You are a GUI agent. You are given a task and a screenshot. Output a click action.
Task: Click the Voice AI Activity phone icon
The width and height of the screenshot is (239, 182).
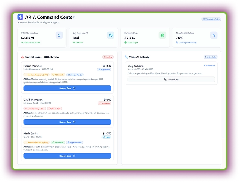tap(126, 57)
